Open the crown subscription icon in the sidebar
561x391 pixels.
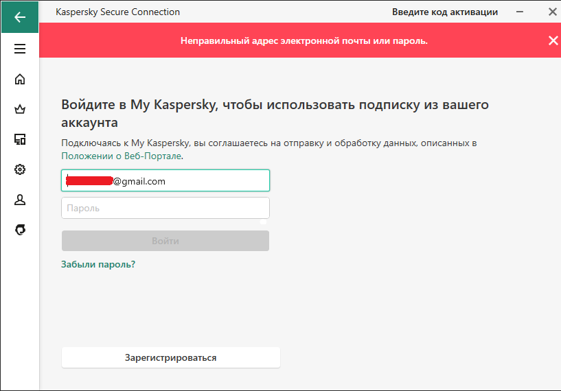click(20, 109)
